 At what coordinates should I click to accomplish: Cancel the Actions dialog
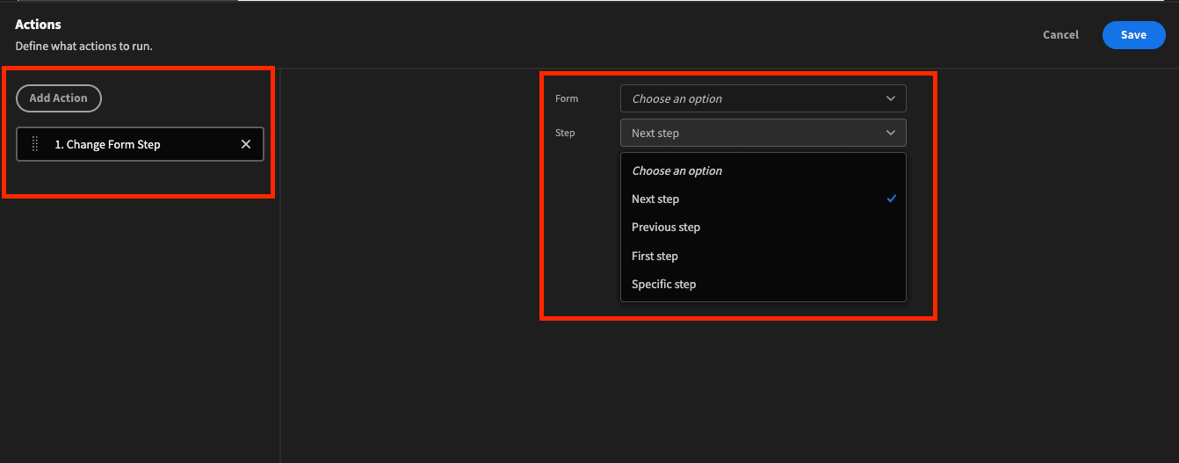point(1060,34)
